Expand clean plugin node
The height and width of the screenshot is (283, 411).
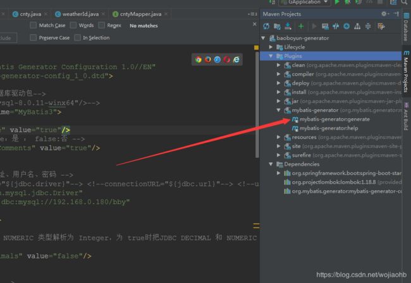279,65
